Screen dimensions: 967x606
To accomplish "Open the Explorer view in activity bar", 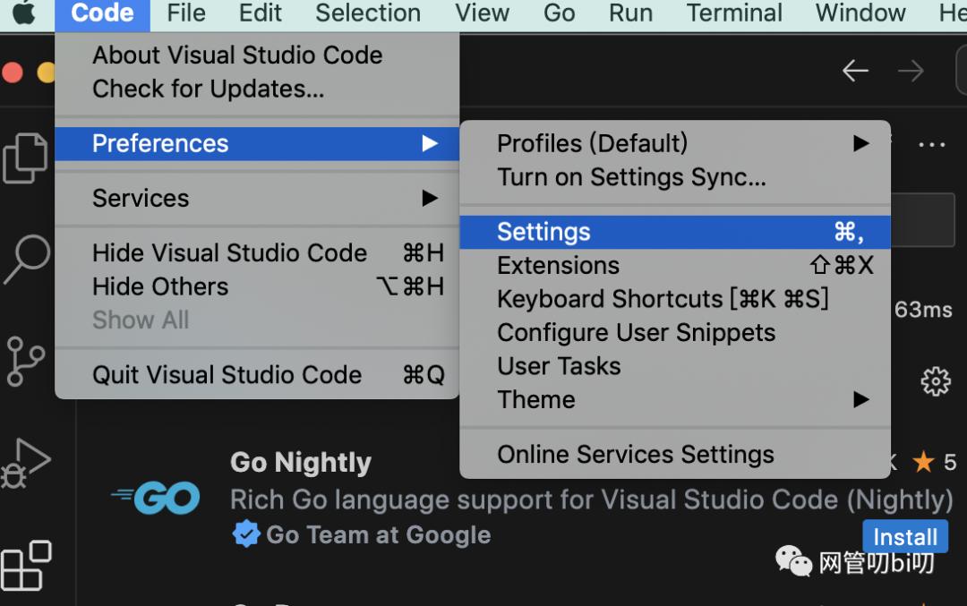I will point(25,159).
